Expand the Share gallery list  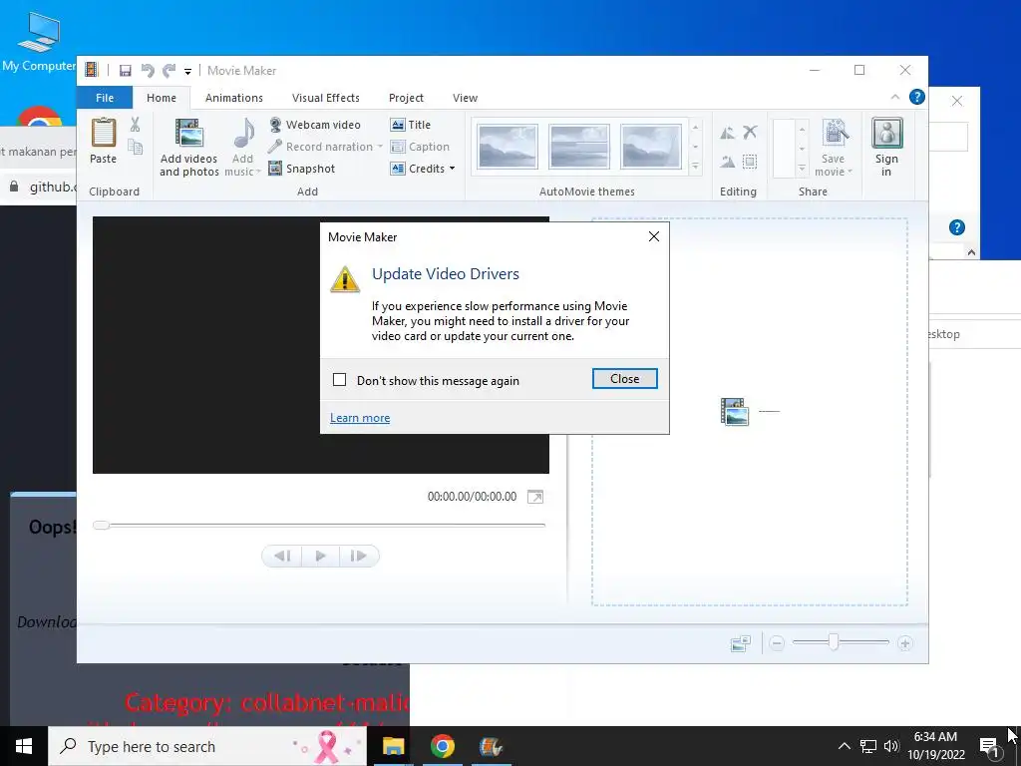pos(803,170)
